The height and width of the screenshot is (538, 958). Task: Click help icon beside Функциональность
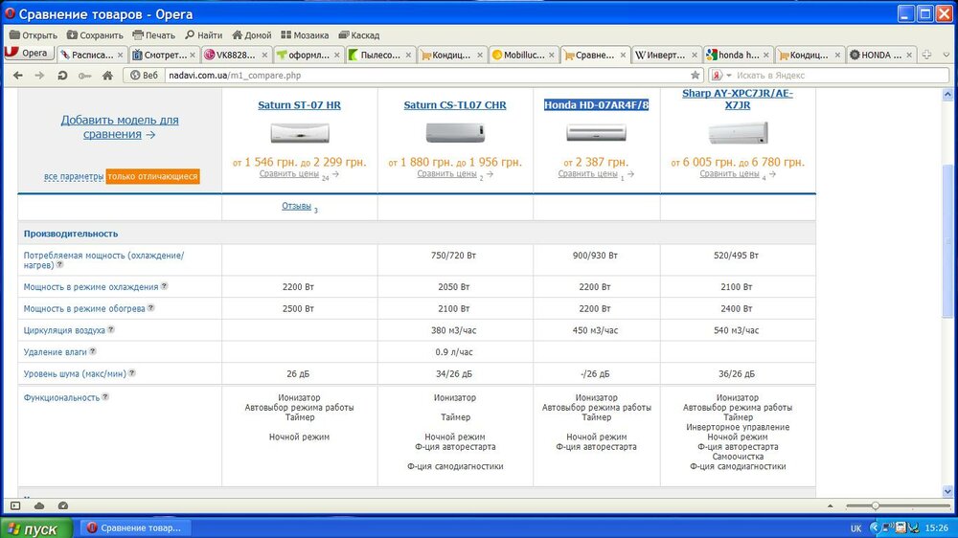[x=105, y=396]
